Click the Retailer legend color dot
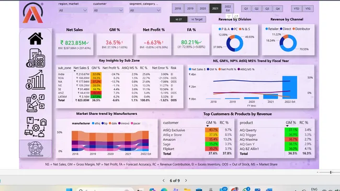Image resolution: width=340 pixels, height=191 pixels. 267,29
